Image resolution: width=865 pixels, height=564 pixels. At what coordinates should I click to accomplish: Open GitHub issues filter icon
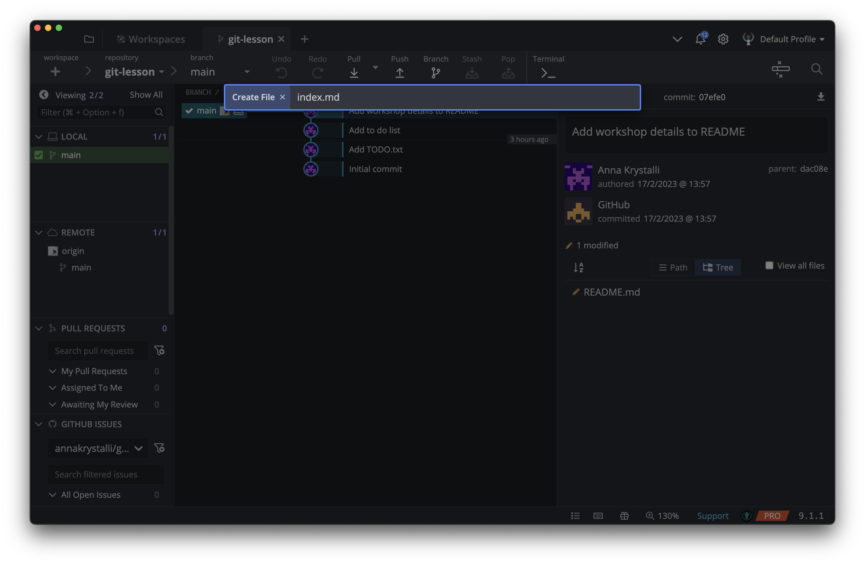(x=159, y=448)
